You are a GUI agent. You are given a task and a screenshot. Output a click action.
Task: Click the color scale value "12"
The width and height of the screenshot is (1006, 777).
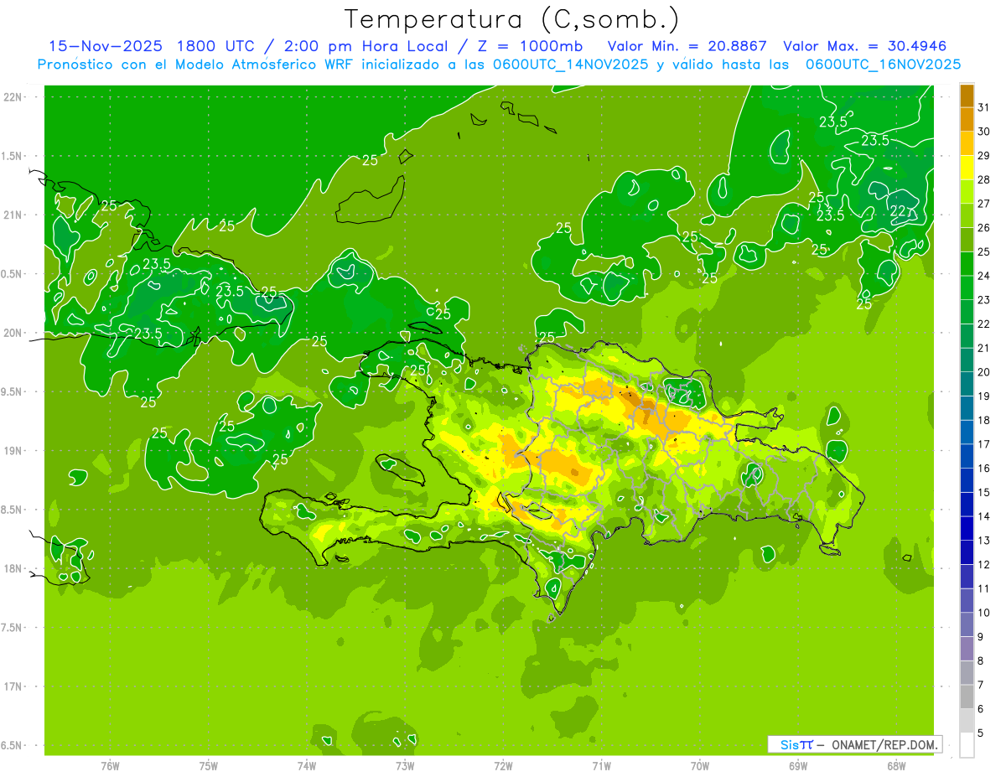(984, 564)
